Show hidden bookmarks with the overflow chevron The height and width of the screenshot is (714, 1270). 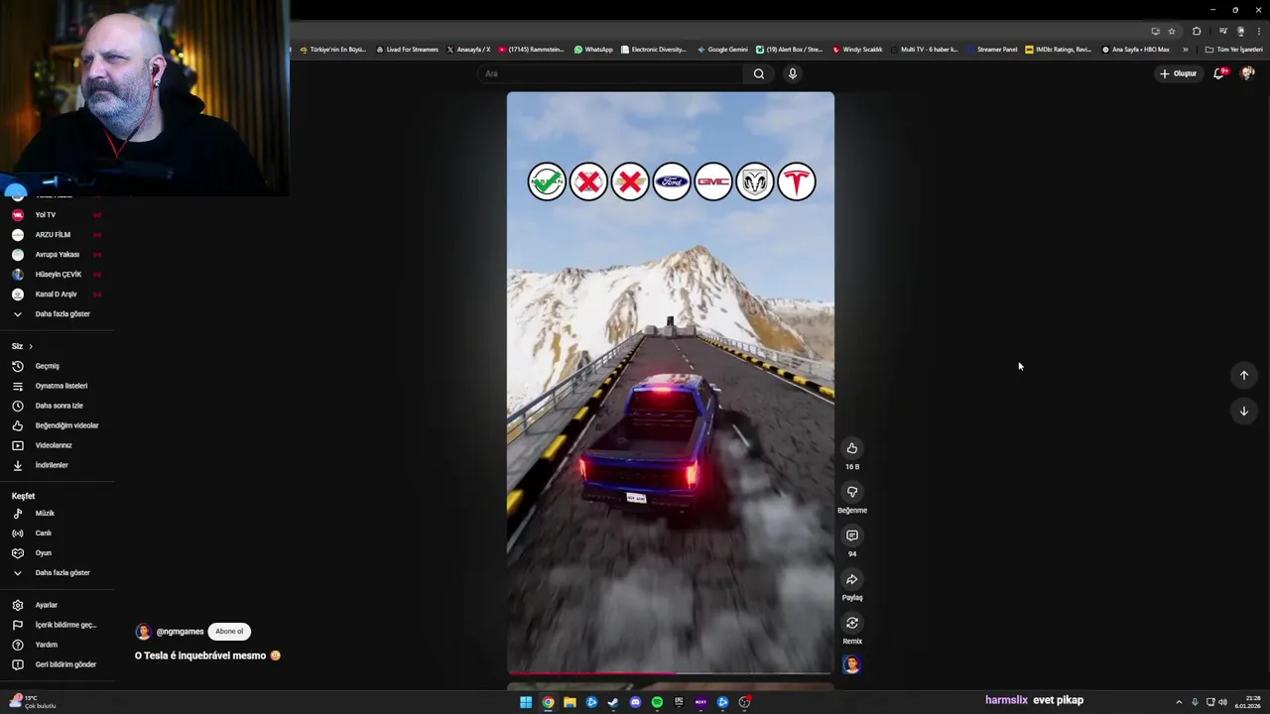(x=1185, y=50)
